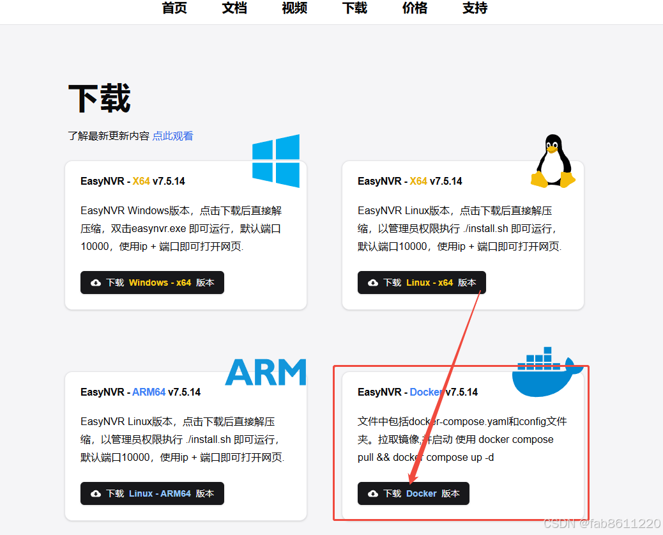The width and height of the screenshot is (663, 535).
Task: Open the 首页 nav item
Action: pos(174,8)
